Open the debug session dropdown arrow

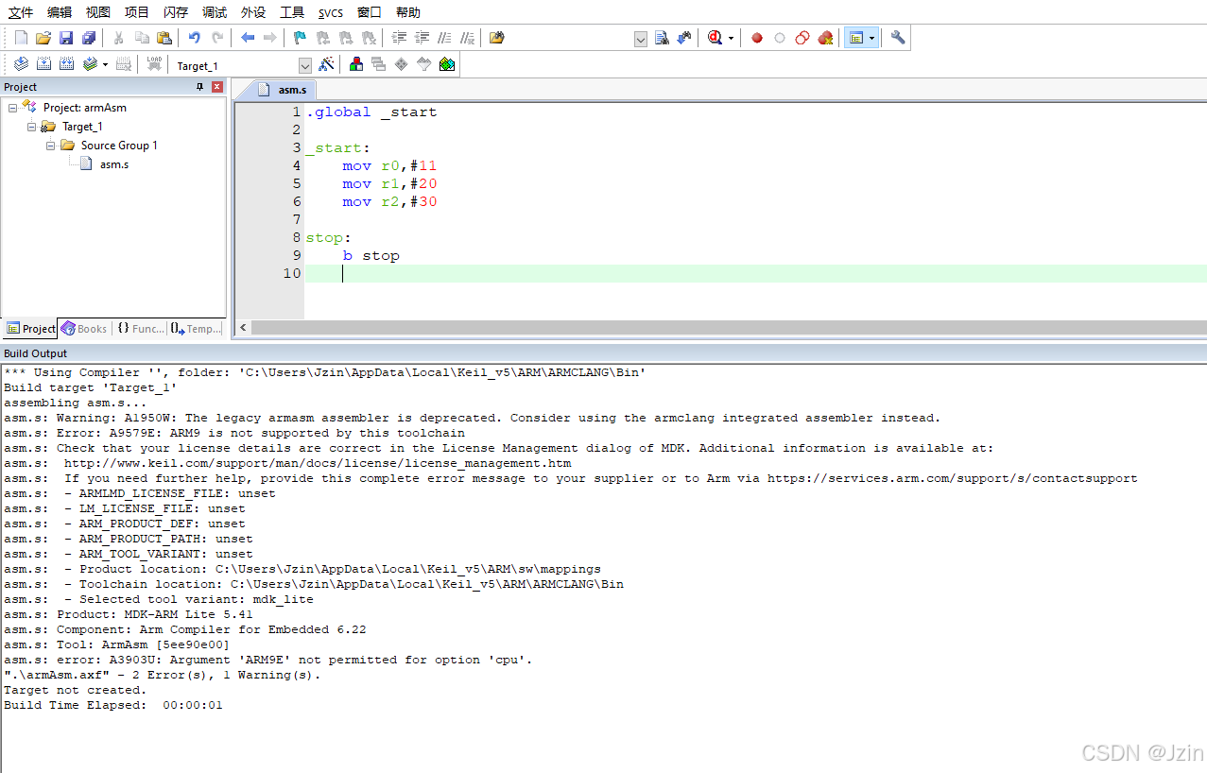(731, 38)
